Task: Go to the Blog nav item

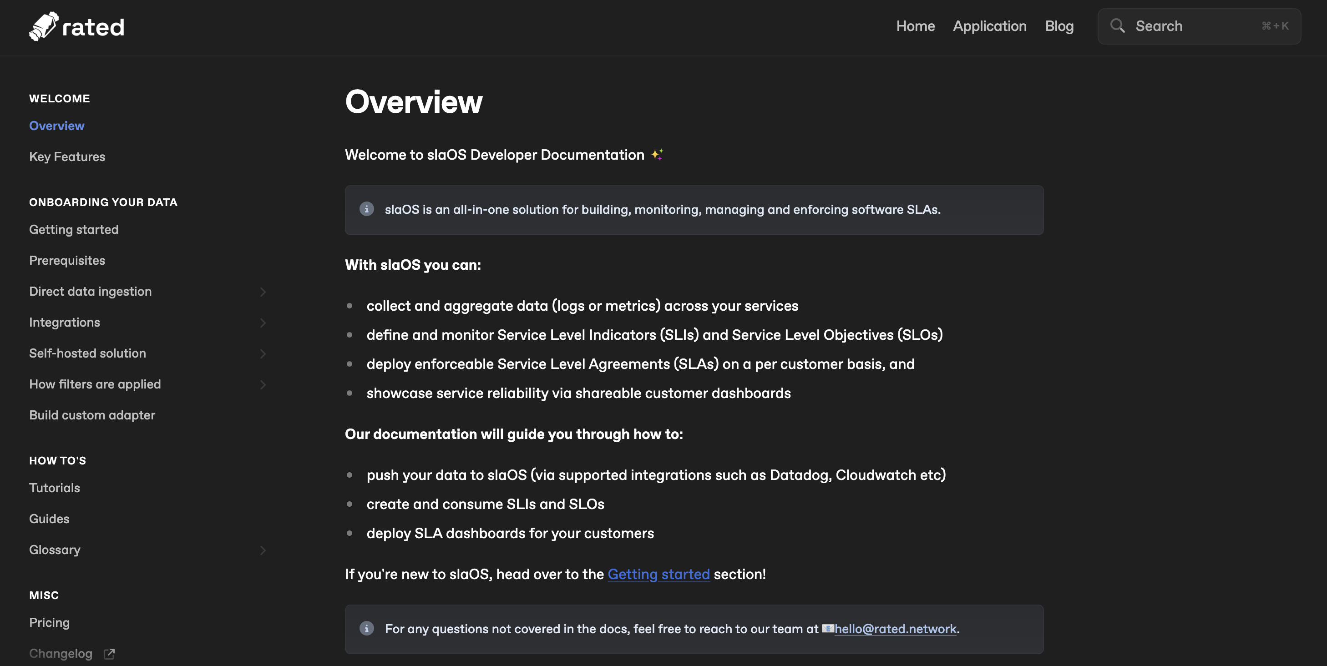Action: (x=1059, y=26)
